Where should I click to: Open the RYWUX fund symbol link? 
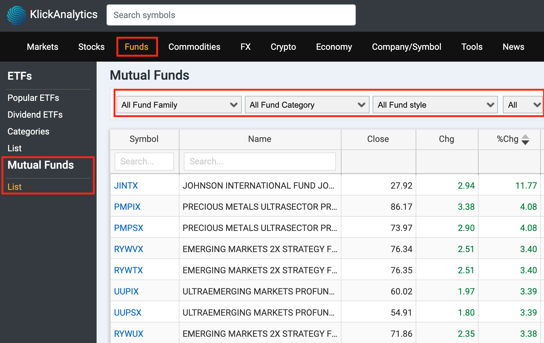129,334
